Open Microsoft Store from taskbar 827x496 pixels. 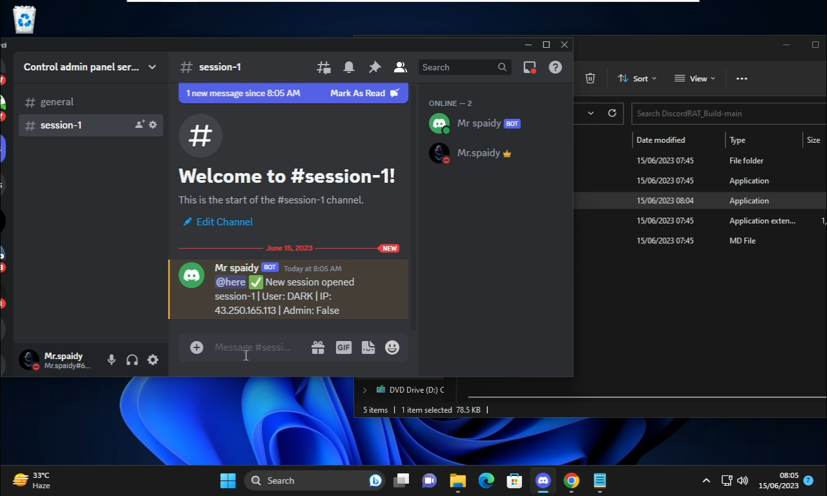coord(514,480)
